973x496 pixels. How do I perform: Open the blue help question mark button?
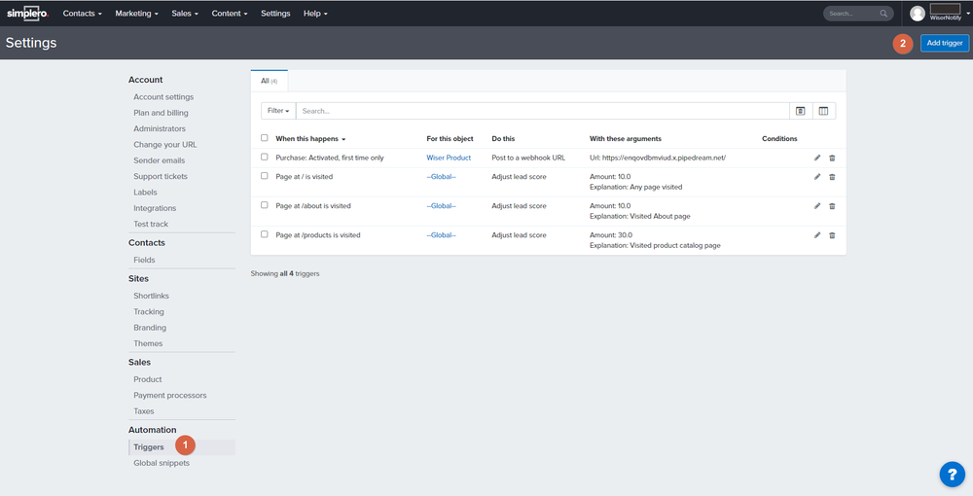pos(952,474)
